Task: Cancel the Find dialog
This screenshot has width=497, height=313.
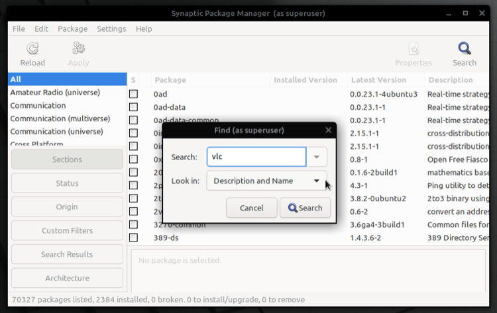Action: coord(252,208)
